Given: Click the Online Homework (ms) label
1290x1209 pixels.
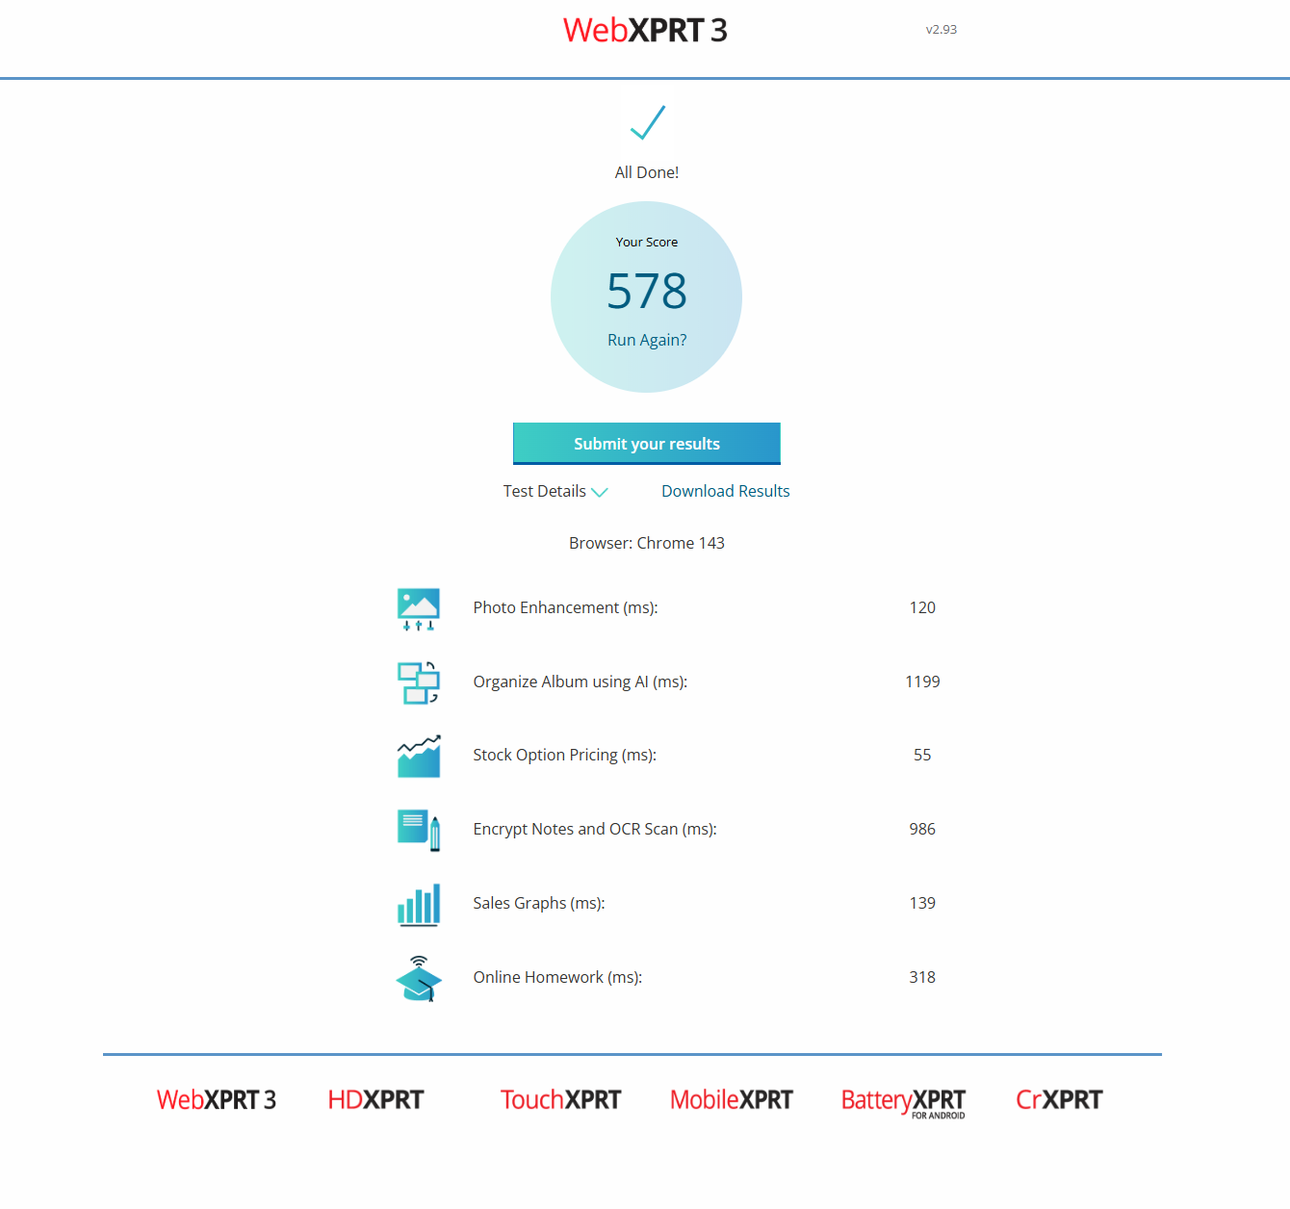Looking at the screenshot, I should pyautogui.click(x=557, y=977).
